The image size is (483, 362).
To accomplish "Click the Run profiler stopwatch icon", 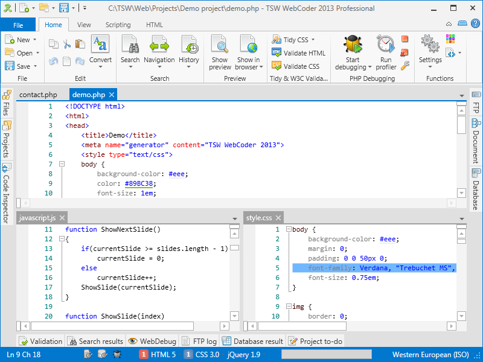I will tap(386, 45).
